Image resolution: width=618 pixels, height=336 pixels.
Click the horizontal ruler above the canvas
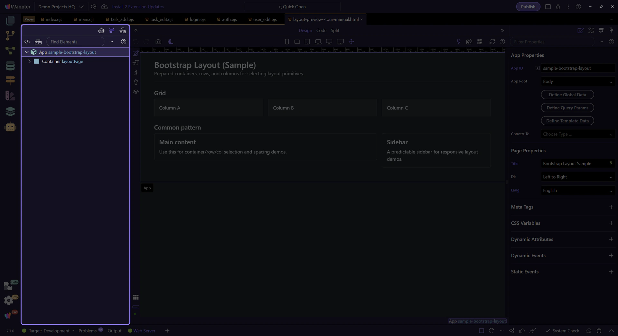322,50
